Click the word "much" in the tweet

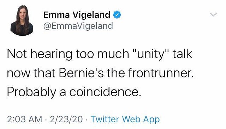(113, 54)
